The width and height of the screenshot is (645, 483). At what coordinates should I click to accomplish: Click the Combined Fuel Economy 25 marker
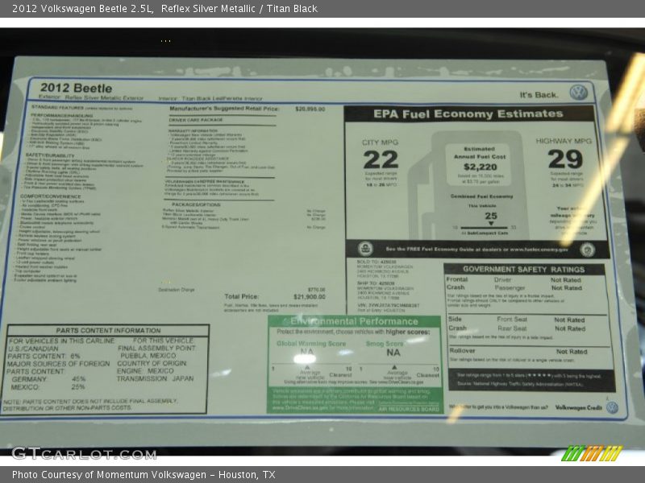[490, 217]
